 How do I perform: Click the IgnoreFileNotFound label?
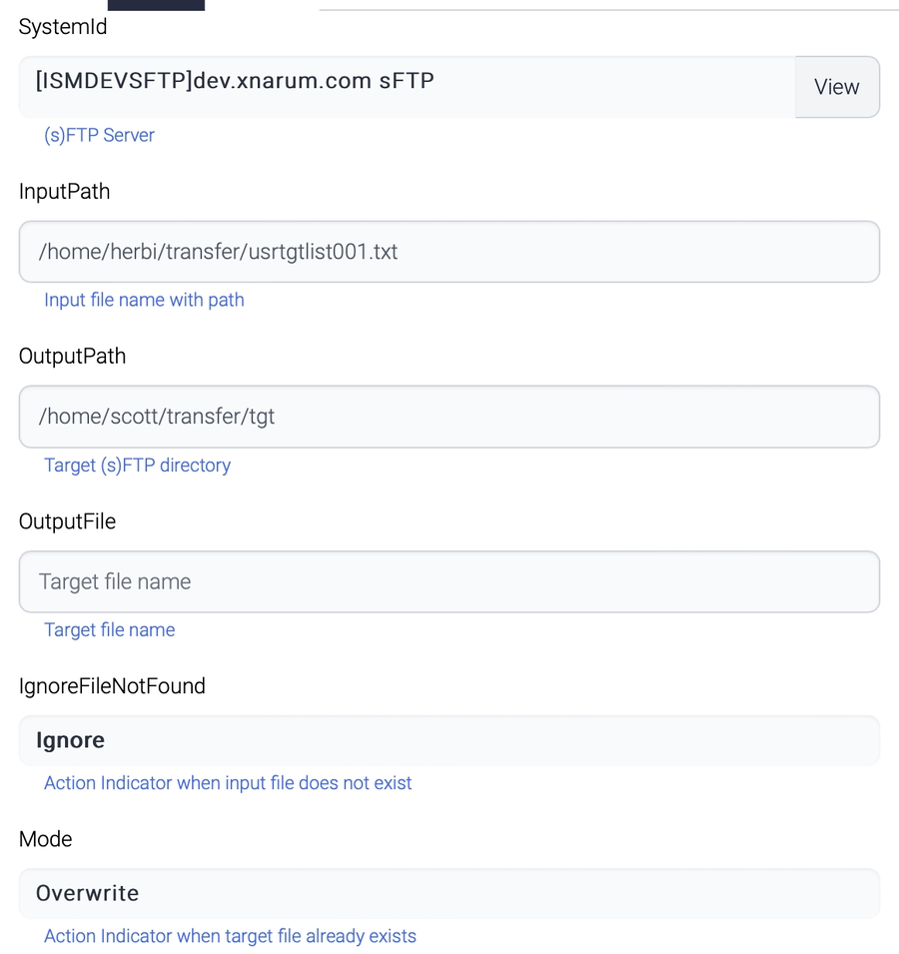[112, 686]
